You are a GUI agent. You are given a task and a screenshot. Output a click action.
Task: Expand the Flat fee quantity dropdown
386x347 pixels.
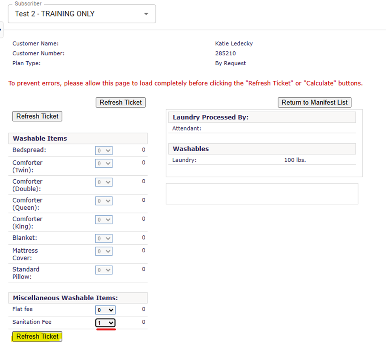[105, 310]
